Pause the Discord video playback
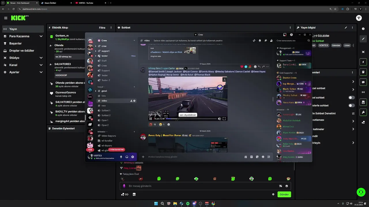Viewport: 369px width, 207px height. (x=150, y=118)
